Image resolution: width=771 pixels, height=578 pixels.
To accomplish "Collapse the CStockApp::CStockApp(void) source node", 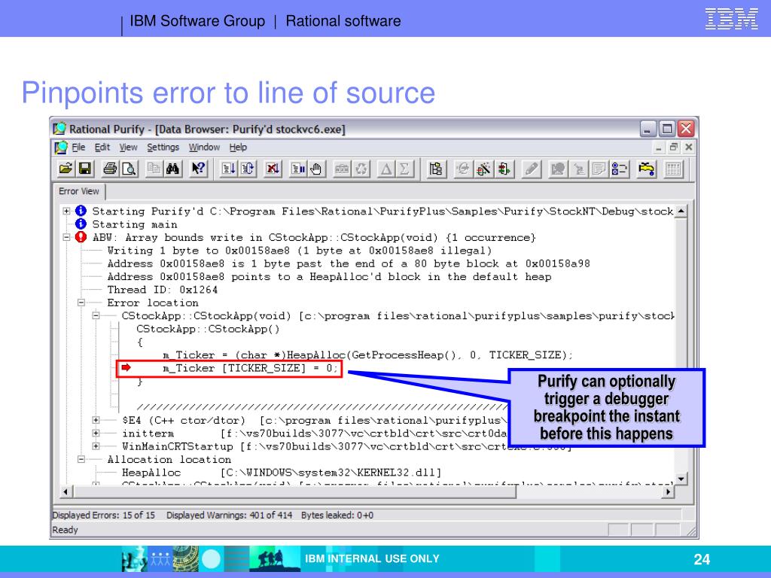I will pos(96,315).
